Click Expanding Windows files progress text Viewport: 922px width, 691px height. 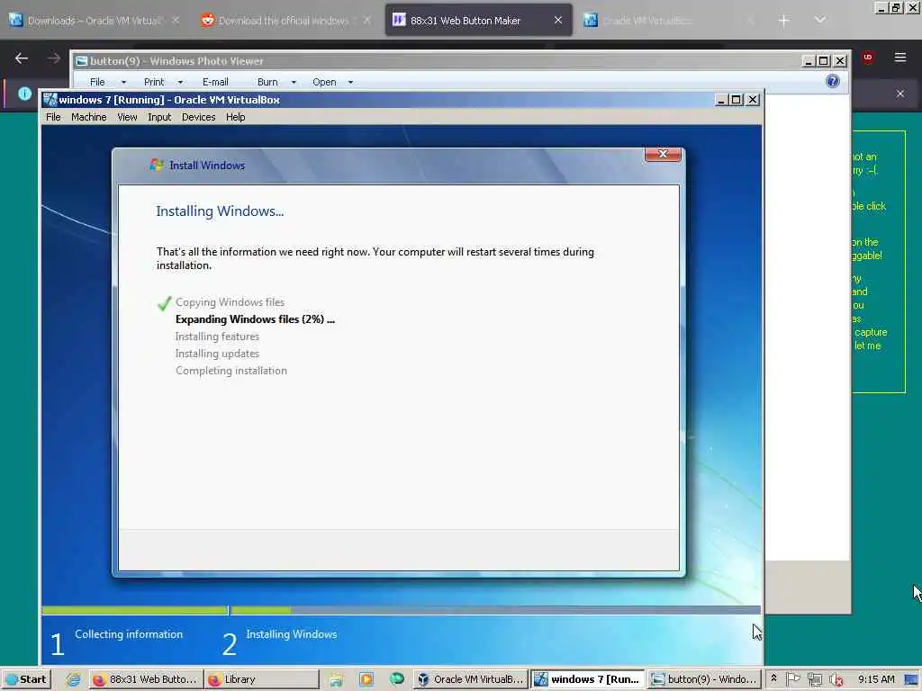[x=255, y=319]
